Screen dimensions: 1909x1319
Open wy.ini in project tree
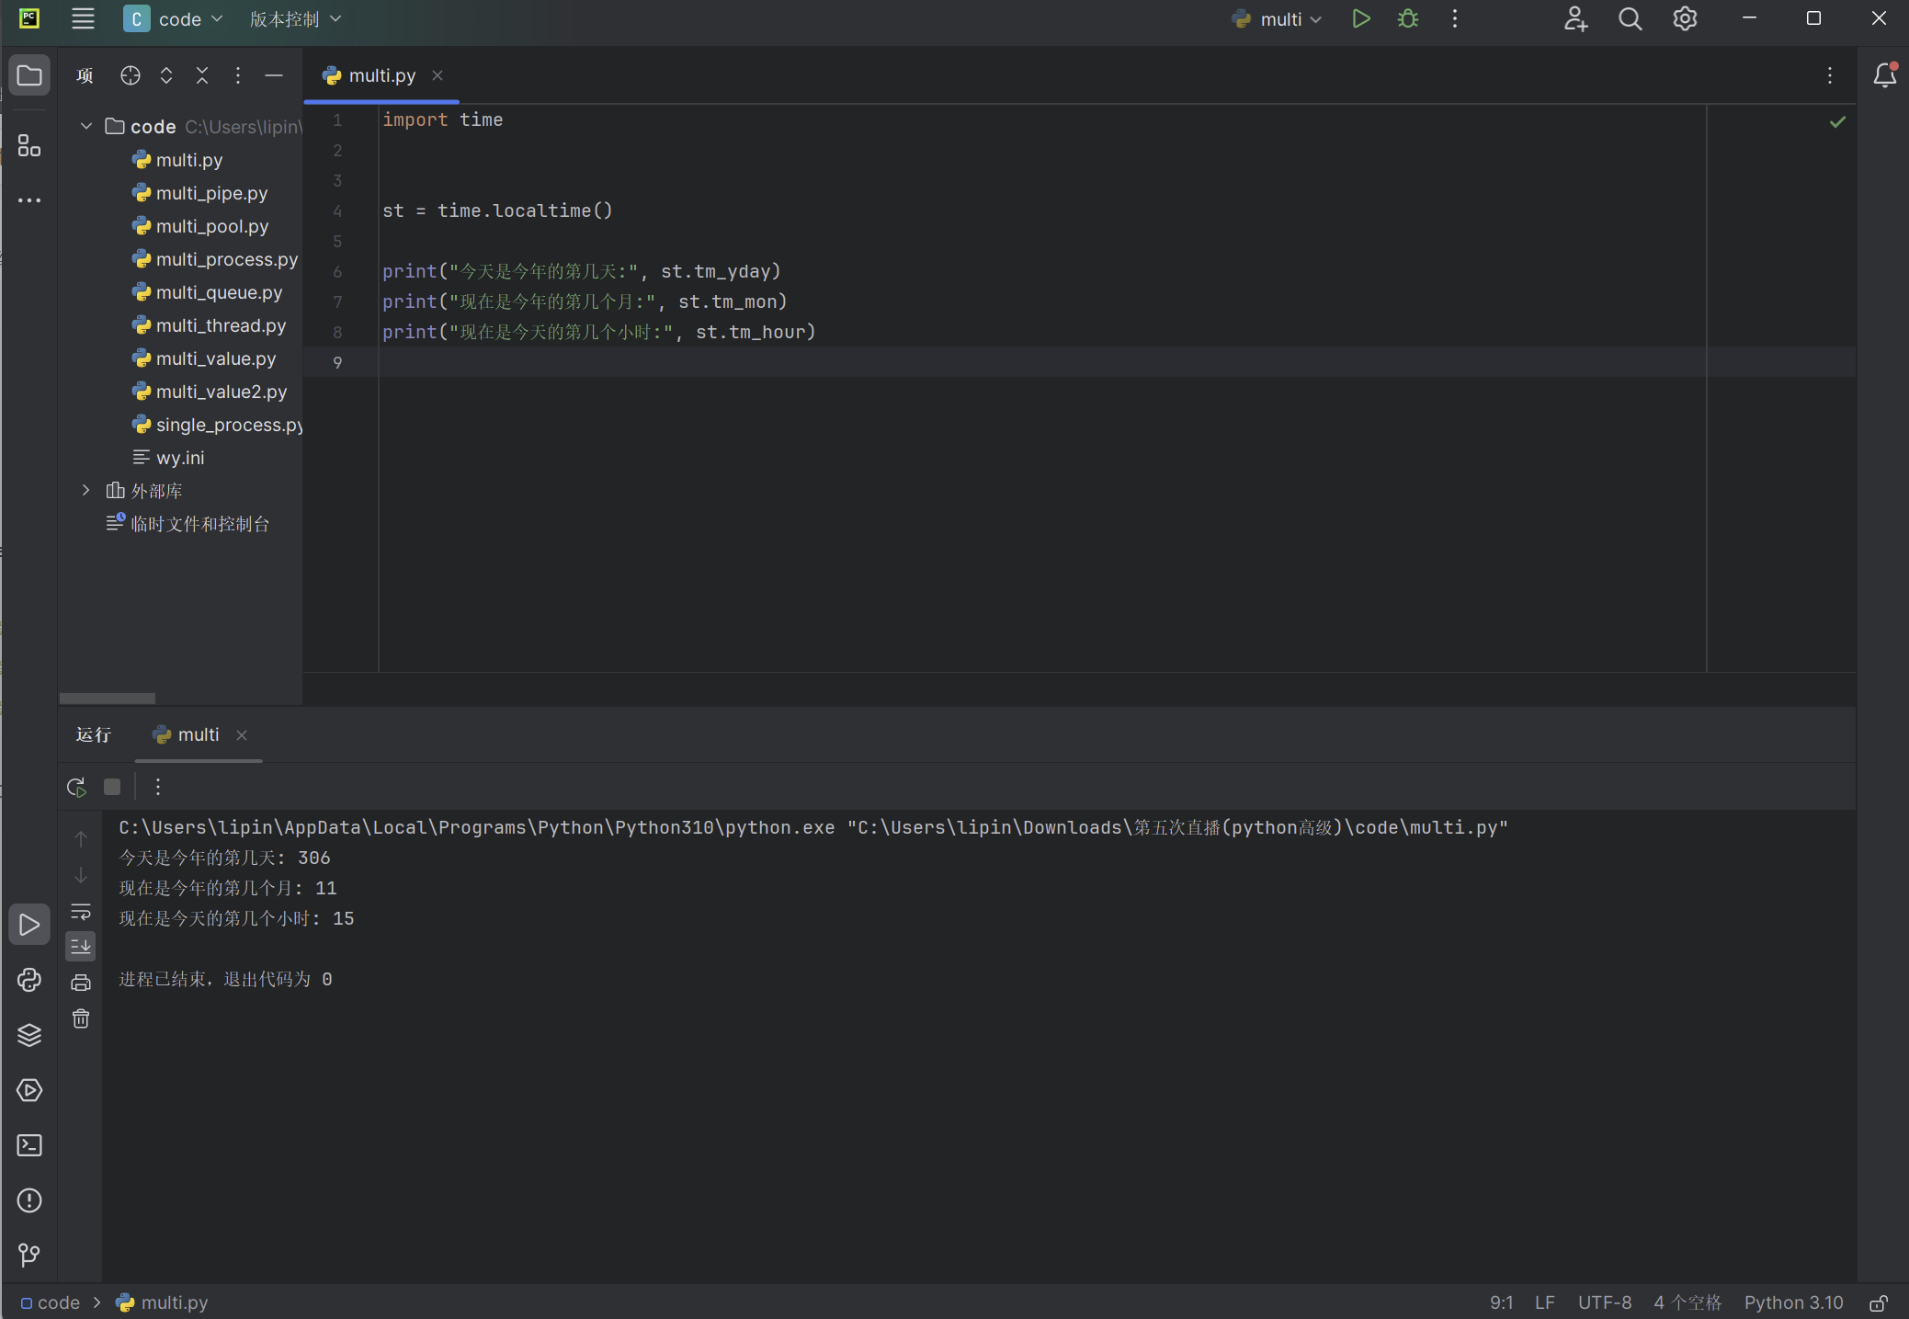180,458
